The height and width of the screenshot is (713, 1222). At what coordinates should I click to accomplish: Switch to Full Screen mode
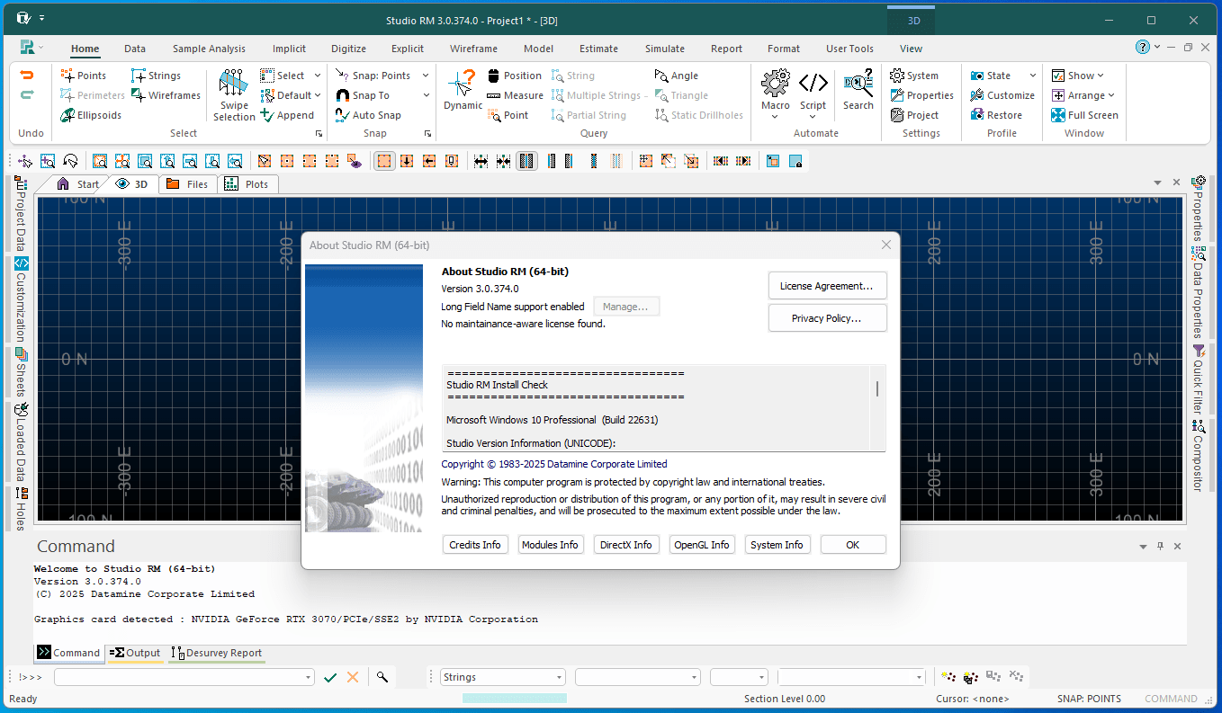click(x=1084, y=115)
